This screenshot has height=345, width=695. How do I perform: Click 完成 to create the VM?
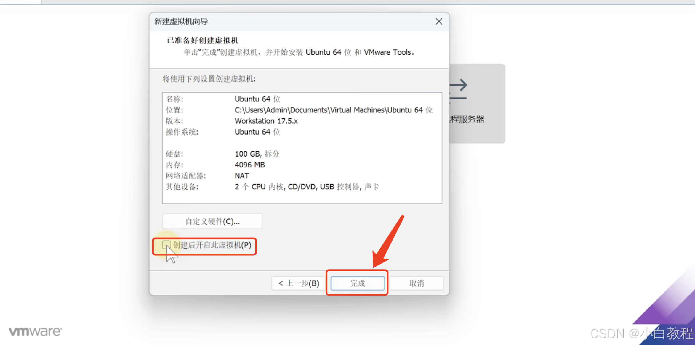[x=357, y=283]
